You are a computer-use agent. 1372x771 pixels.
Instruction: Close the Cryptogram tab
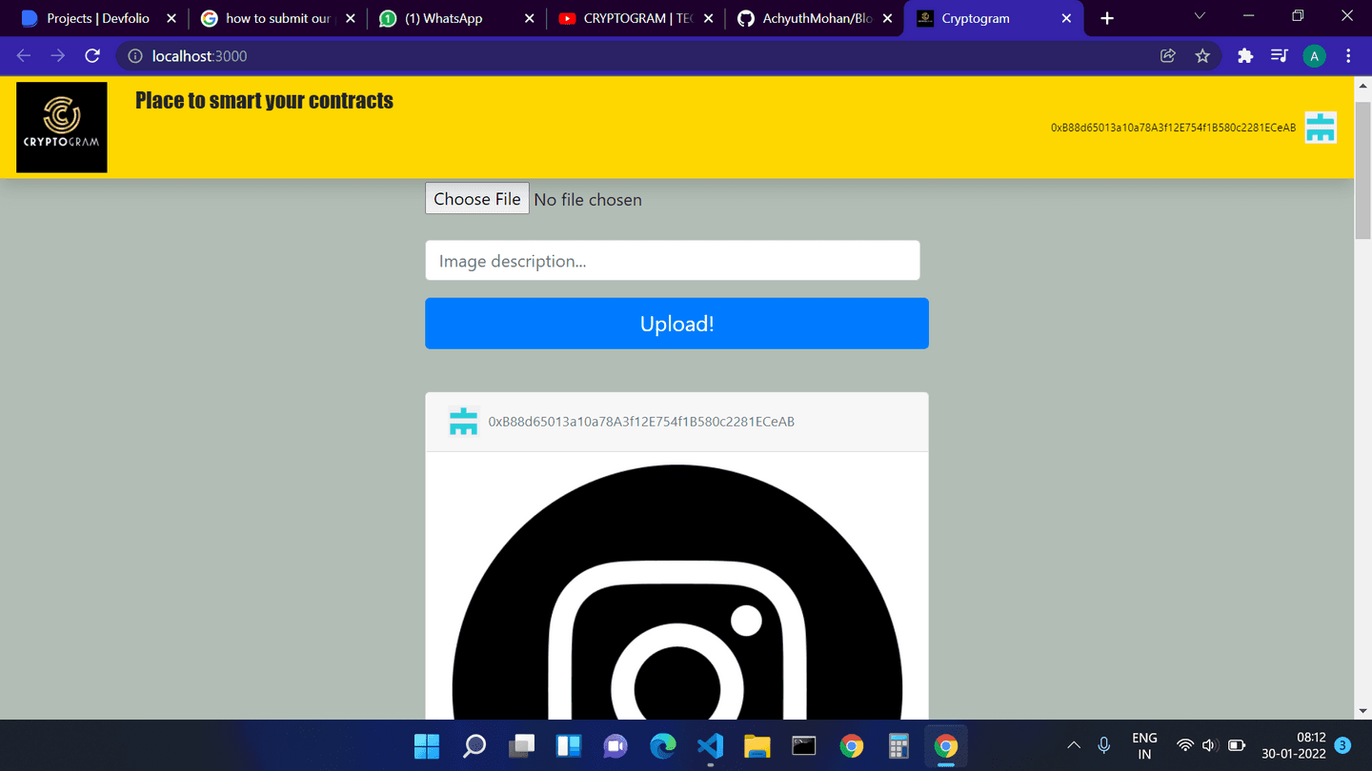coord(1066,18)
